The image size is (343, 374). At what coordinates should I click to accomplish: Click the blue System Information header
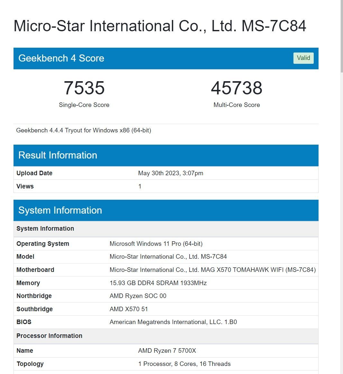click(166, 210)
